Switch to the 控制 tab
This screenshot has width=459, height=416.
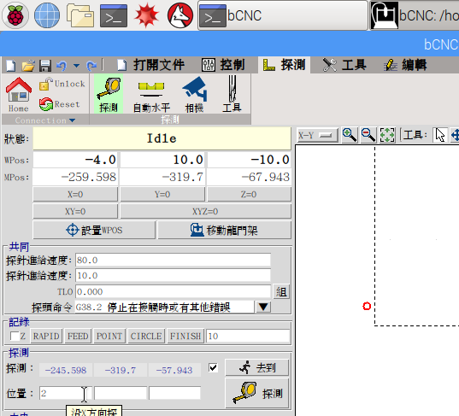point(223,65)
